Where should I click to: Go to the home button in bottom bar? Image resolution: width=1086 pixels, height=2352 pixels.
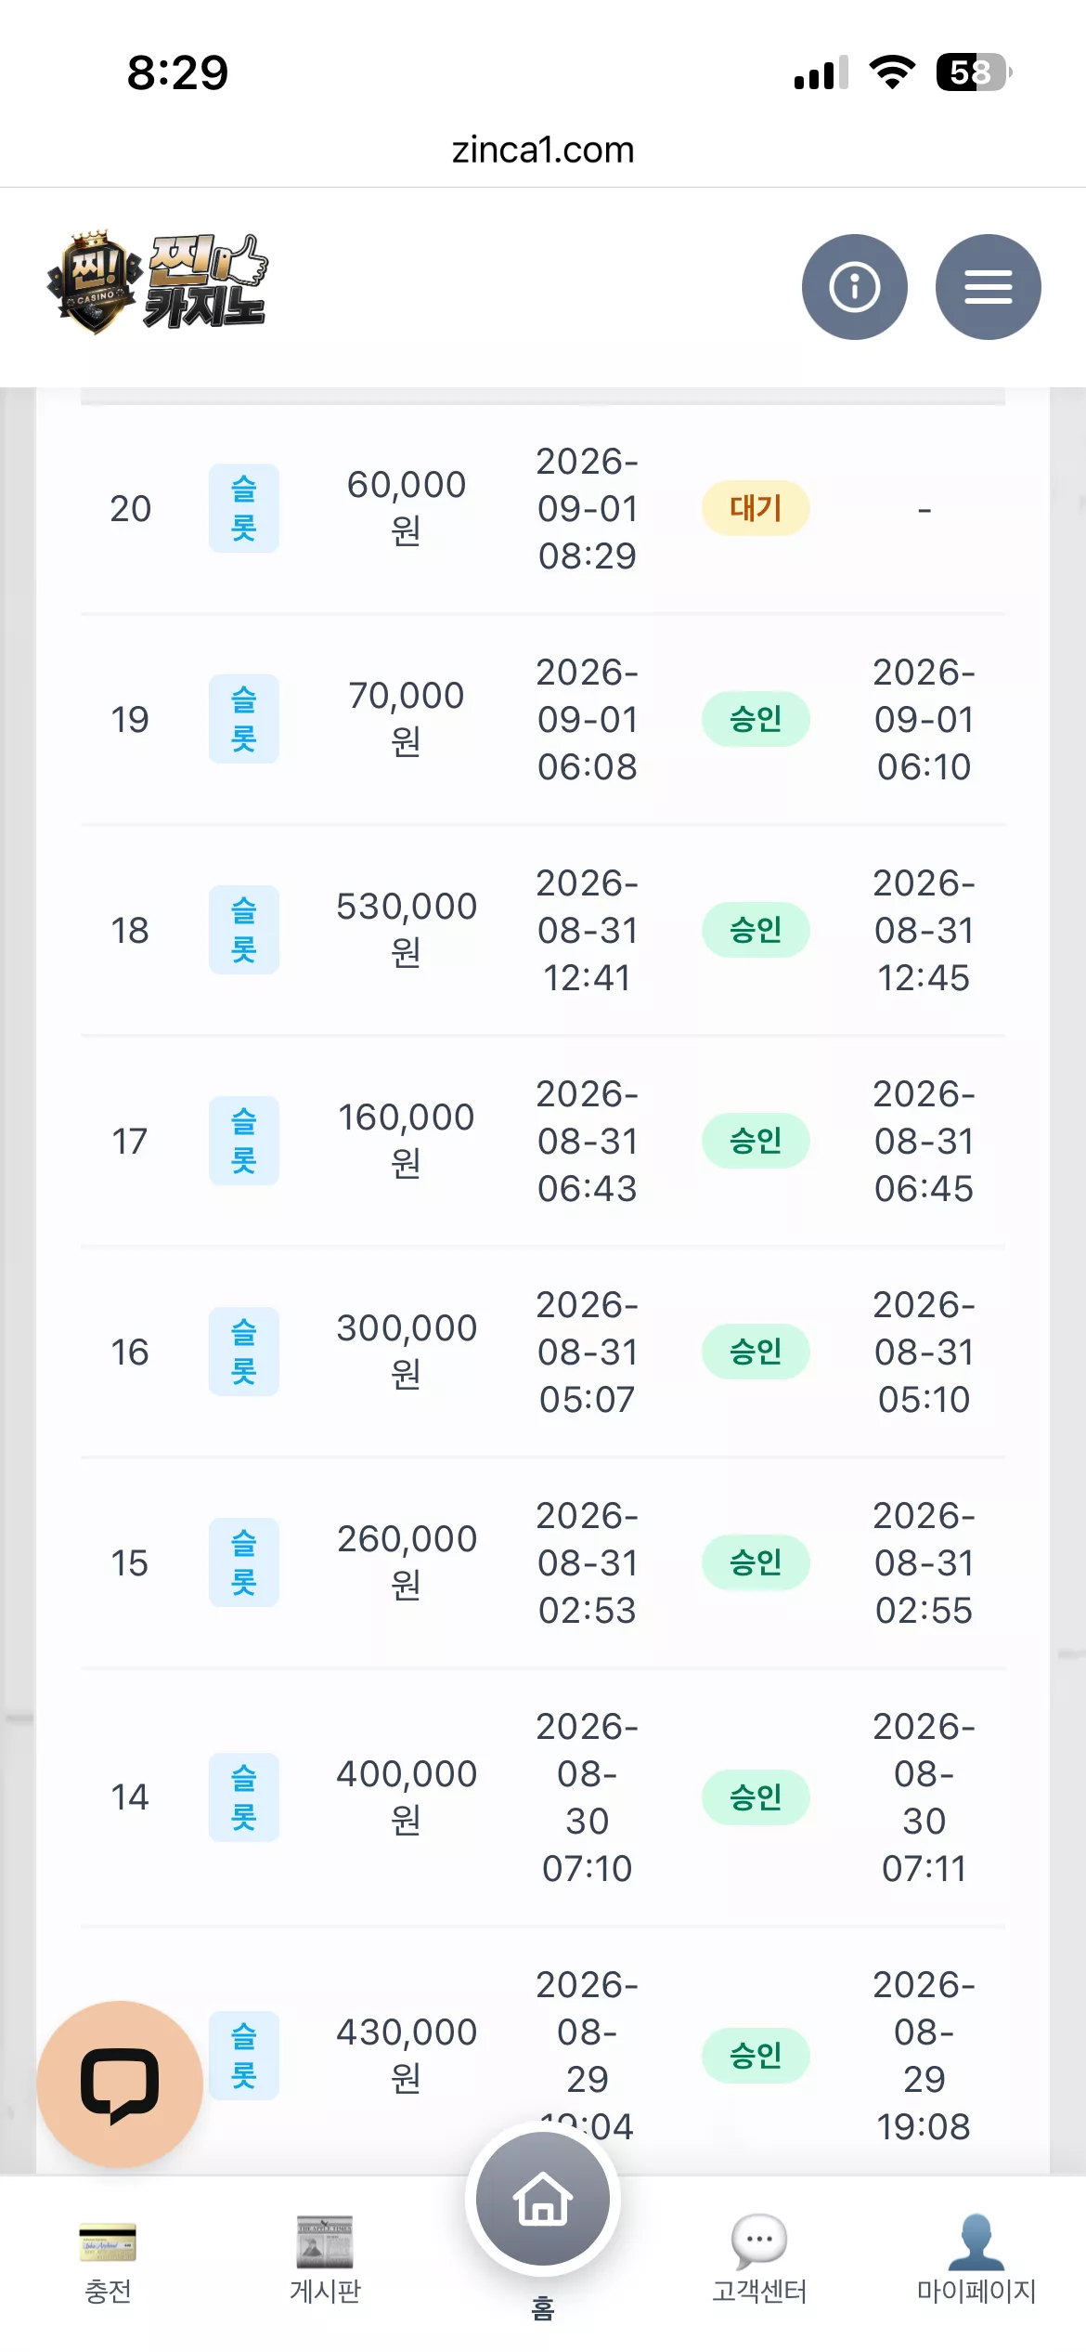pyautogui.click(x=543, y=2199)
